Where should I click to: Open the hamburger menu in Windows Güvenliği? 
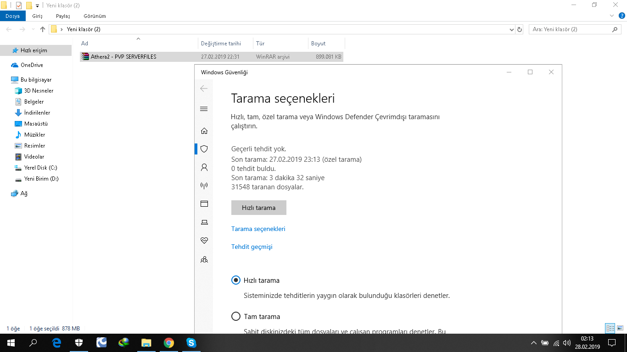pyautogui.click(x=204, y=109)
